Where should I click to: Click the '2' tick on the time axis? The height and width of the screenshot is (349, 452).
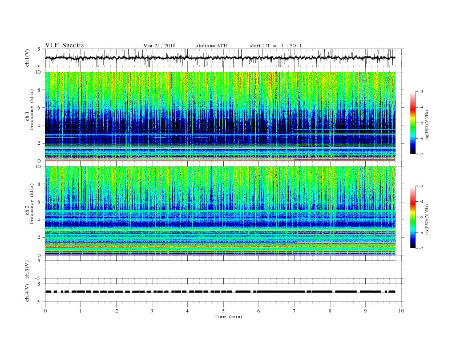[x=116, y=311]
